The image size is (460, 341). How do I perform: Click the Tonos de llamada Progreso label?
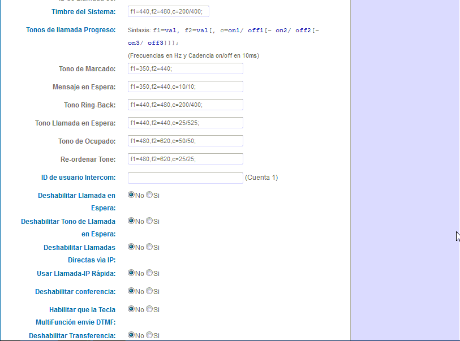click(x=71, y=29)
